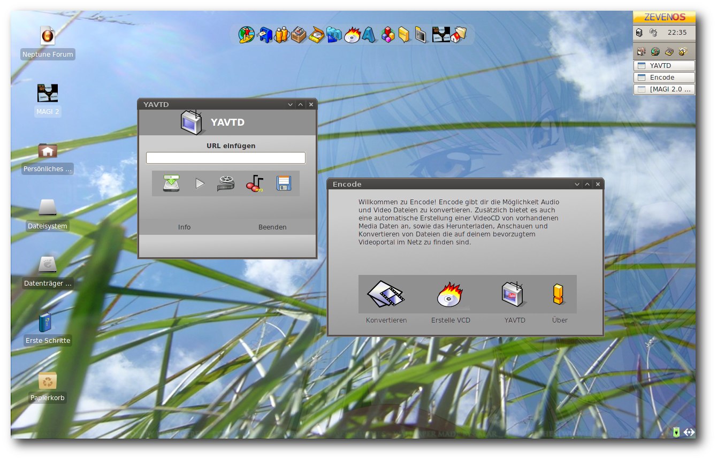Click the network connection icon beside the clock
Image resolution: width=717 pixels, height=460 pixels.
click(x=653, y=33)
